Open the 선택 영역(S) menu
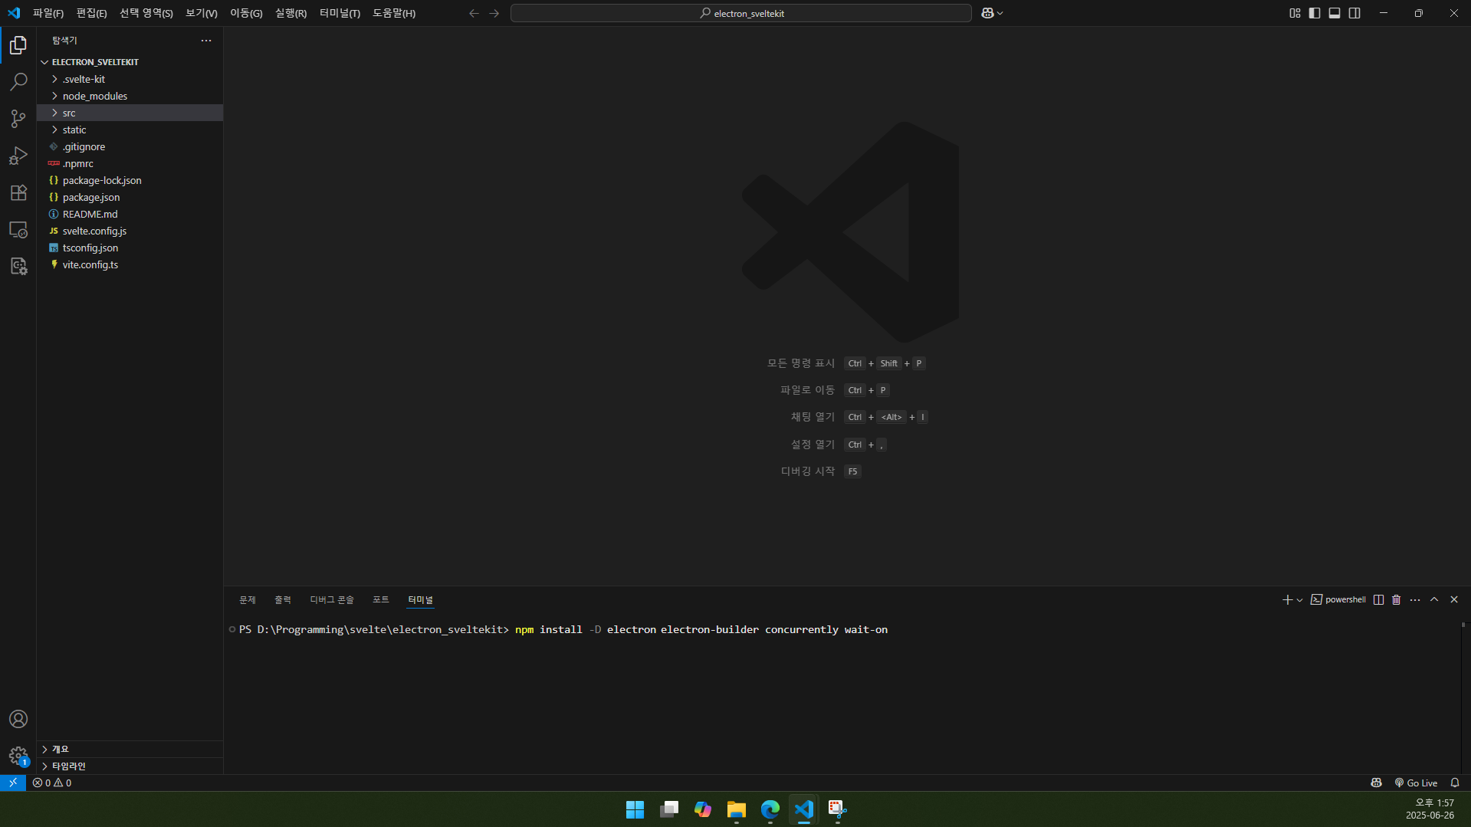The image size is (1471, 827). (x=146, y=13)
